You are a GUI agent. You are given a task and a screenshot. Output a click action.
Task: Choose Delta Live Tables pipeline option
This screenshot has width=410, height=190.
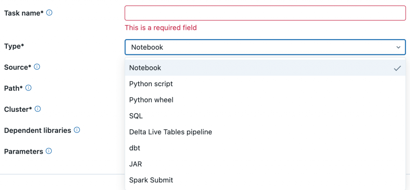coord(170,132)
